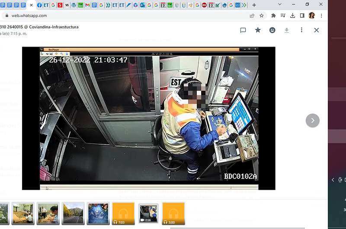
Task: Click sender name 310 2640015 @ Coviandina-Infraestuctura
Action: tap(39, 27)
